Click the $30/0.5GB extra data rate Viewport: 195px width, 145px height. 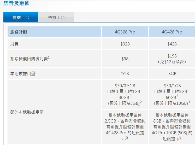click(125, 86)
